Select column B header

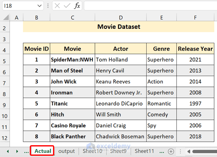coord(37,18)
